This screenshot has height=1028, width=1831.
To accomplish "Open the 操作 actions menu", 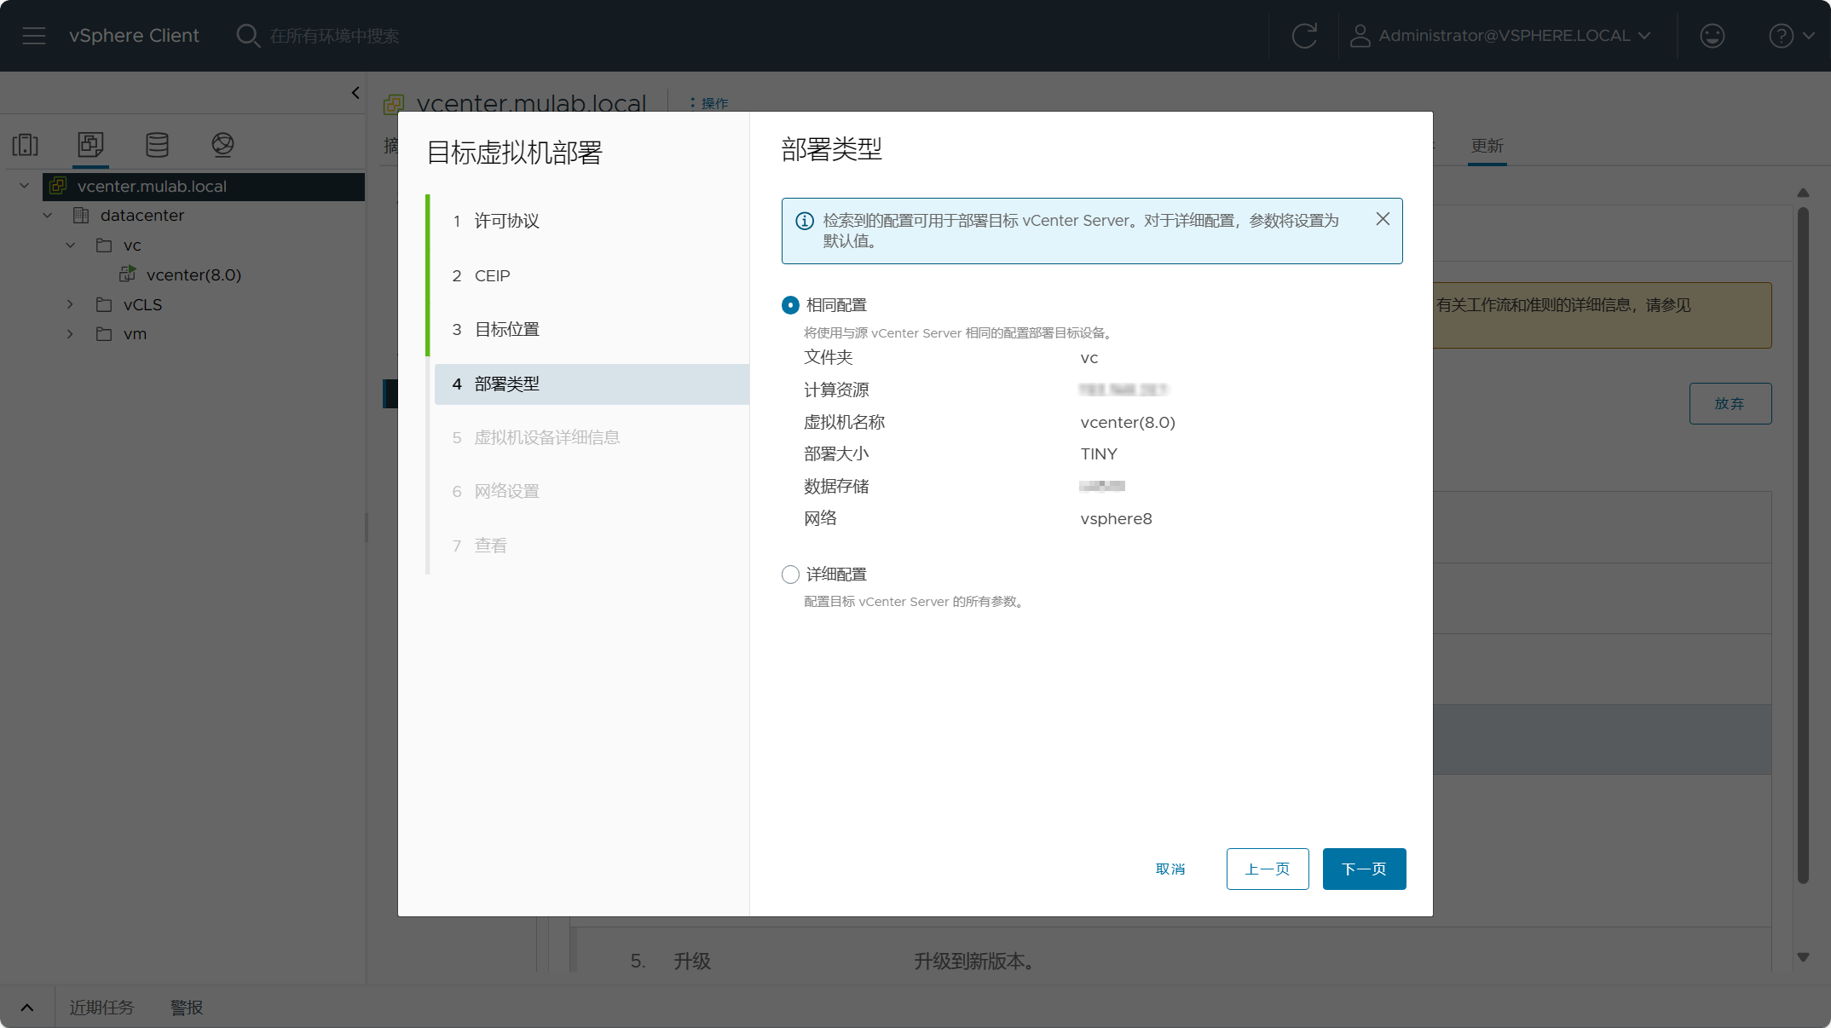I will tap(709, 103).
